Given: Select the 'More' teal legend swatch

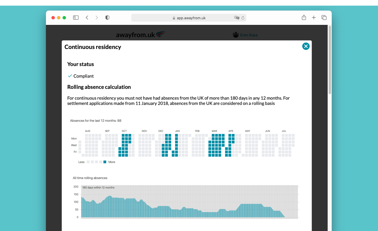Looking at the screenshot, I should (x=105, y=162).
